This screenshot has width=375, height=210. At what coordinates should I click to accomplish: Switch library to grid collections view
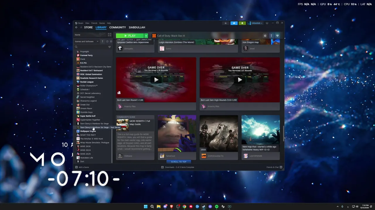point(110,35)
